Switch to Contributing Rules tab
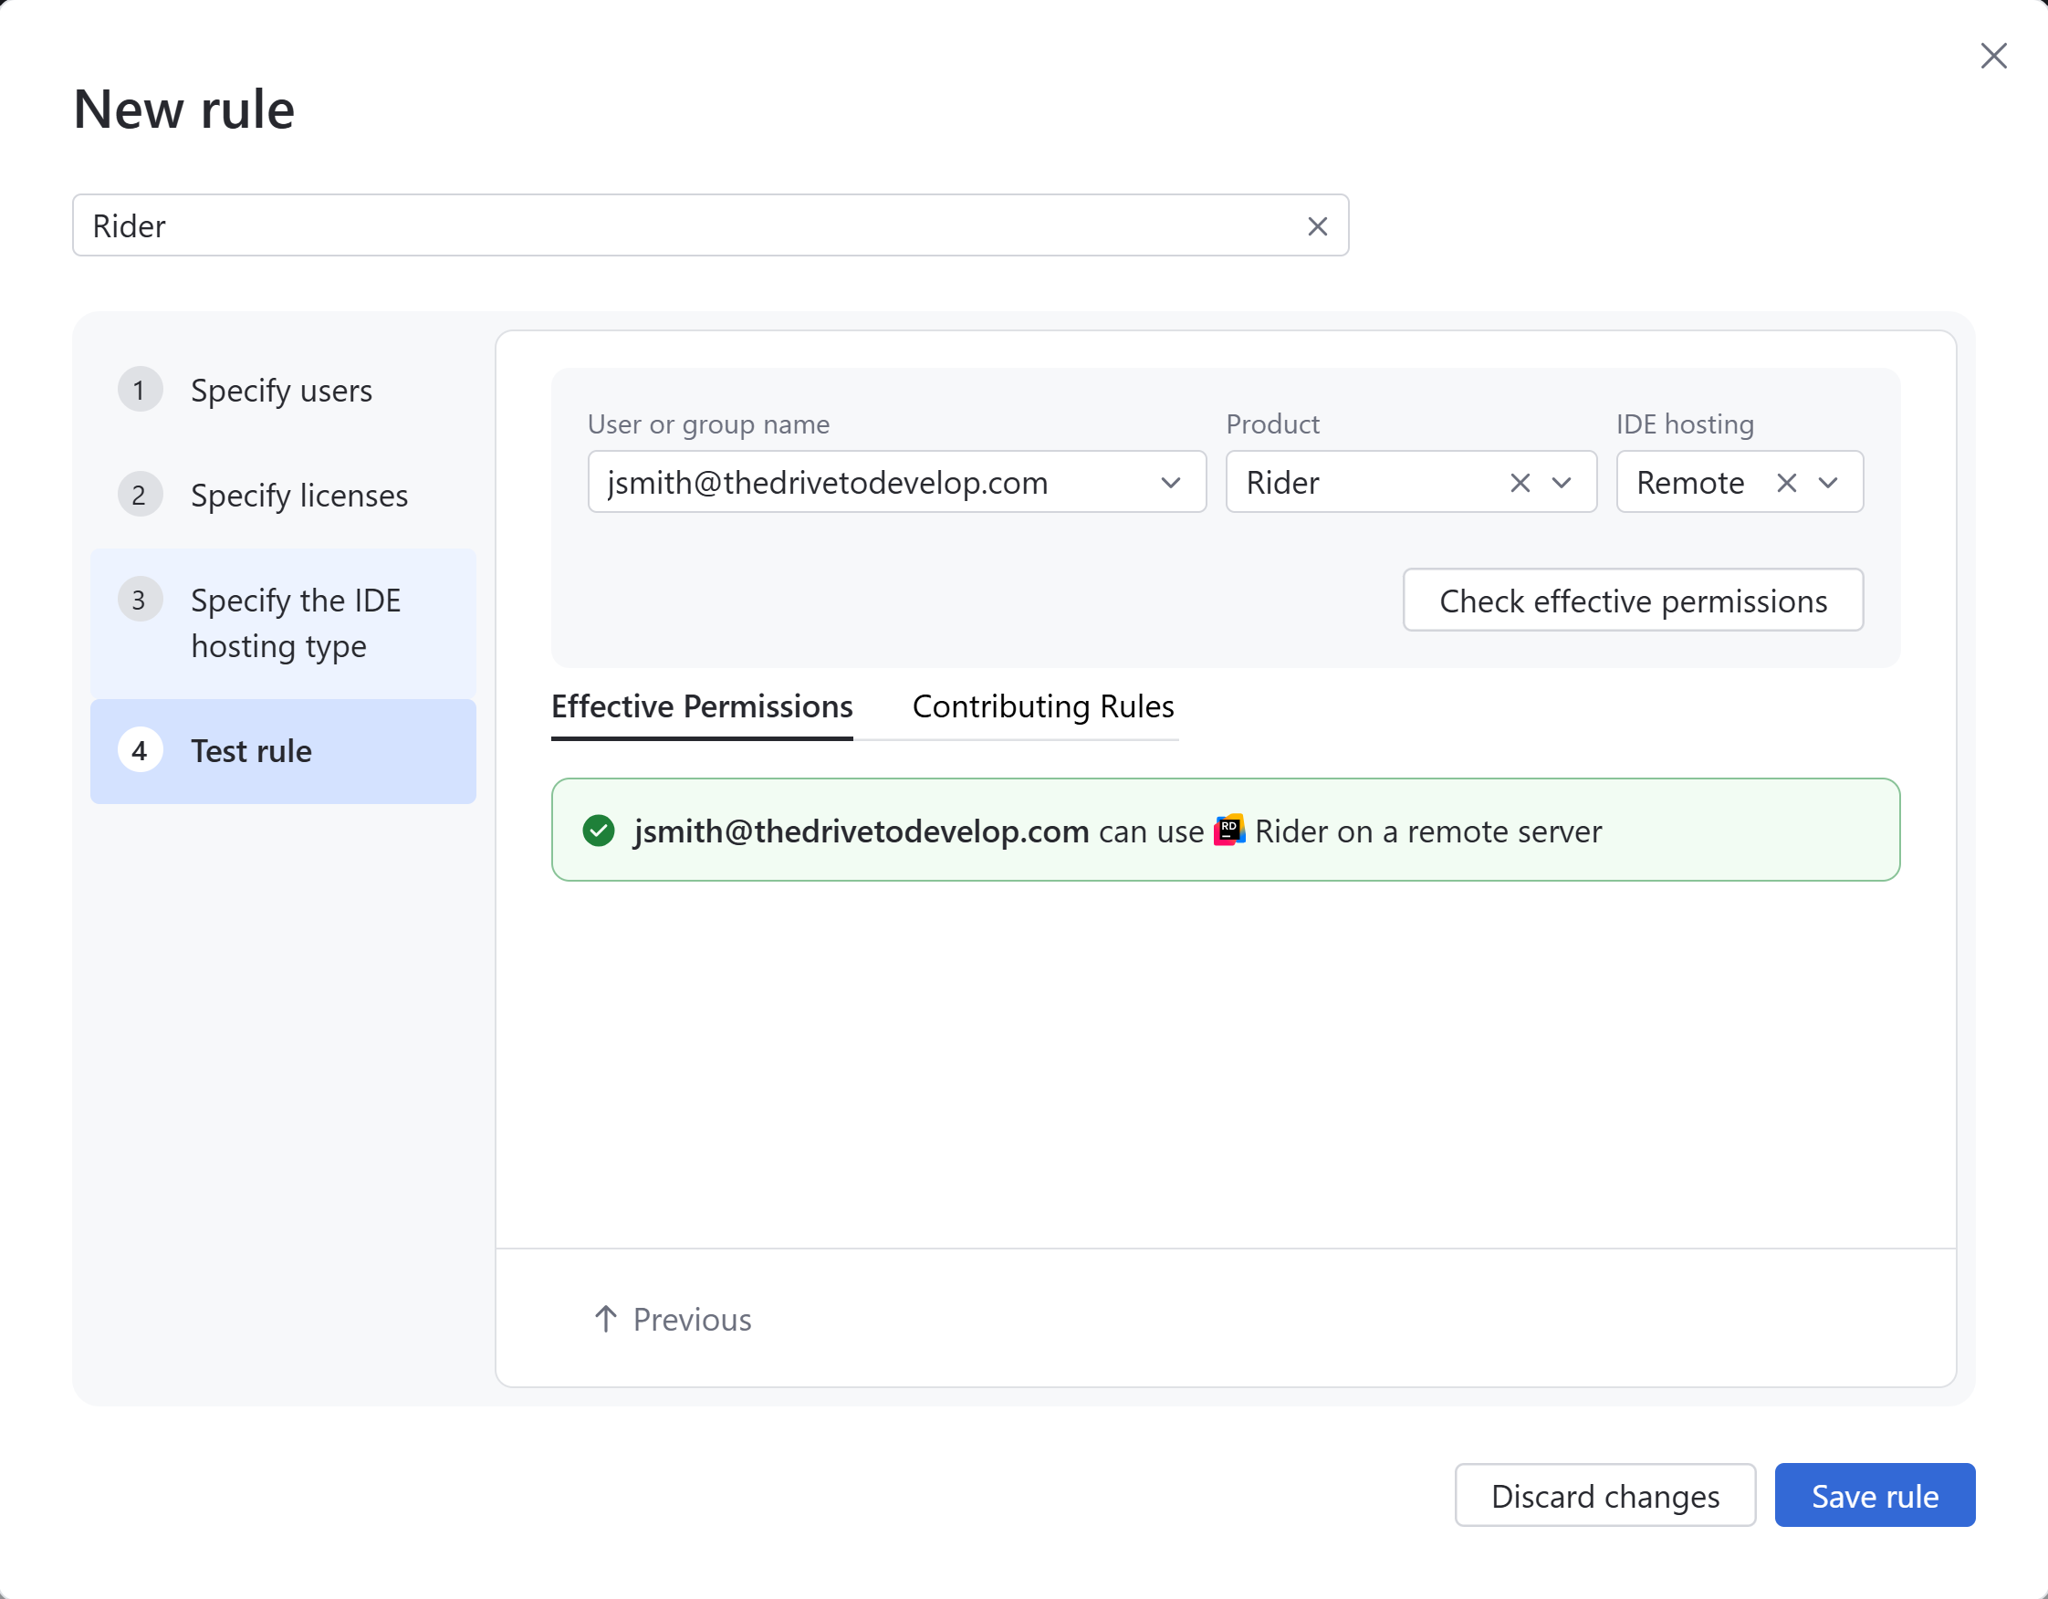This screenshot has width=2048, height=1599. (x=1043, y=706)
